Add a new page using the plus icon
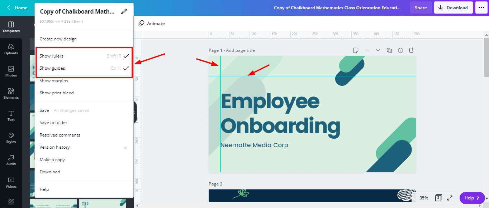 tap(412, 50)
